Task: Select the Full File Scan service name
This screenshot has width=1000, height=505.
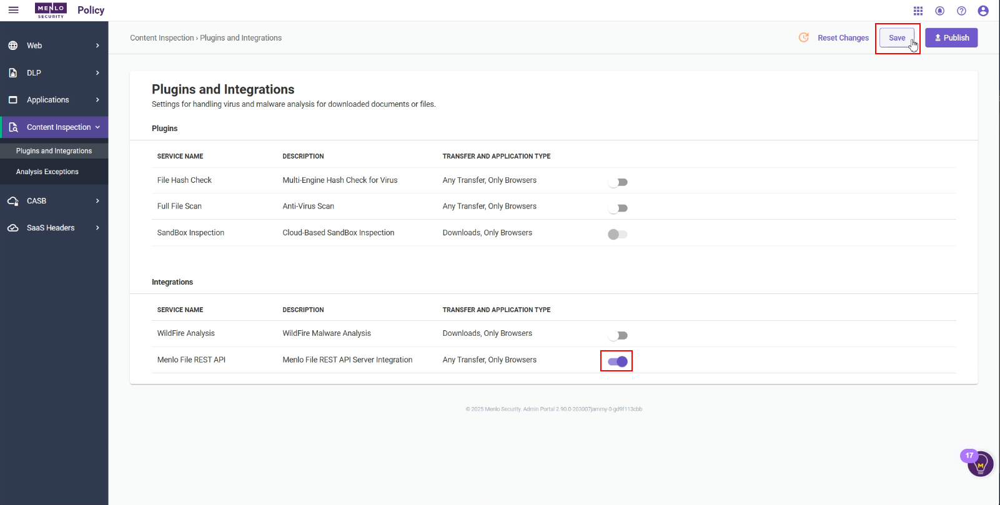Action: (179, 207)
